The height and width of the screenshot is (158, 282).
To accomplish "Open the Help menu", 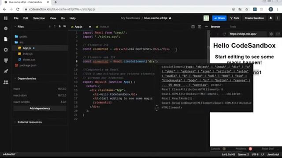I will (x=72, y=18).
